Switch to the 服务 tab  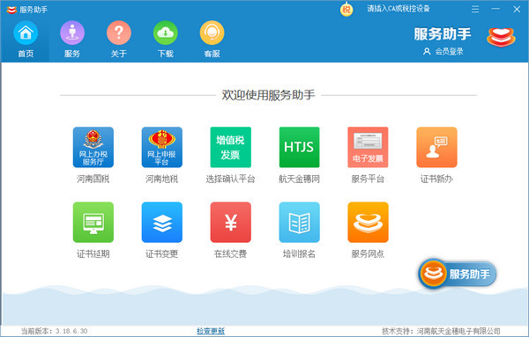72,39
